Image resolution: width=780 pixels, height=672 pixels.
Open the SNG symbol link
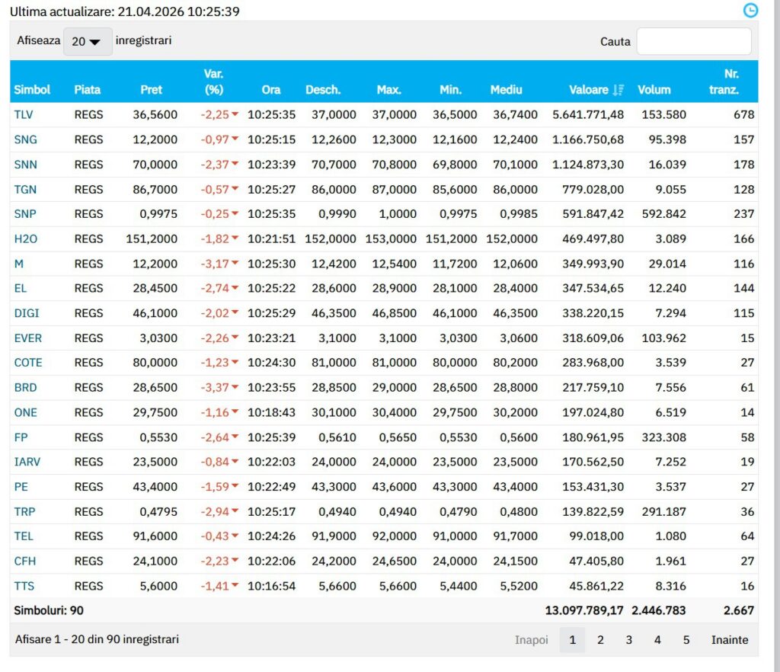click(x=25, y=139)
